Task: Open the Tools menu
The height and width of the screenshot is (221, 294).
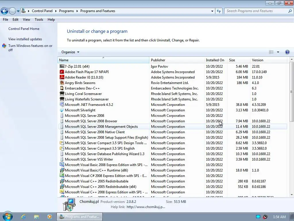Action: [39, 20]
